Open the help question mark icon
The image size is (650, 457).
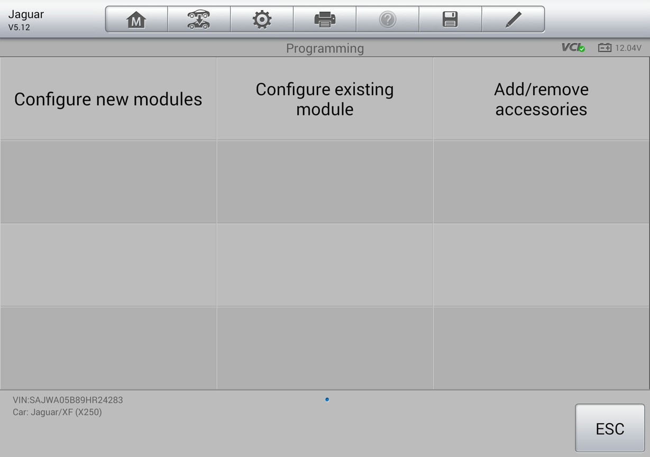[x=388, y=20]
